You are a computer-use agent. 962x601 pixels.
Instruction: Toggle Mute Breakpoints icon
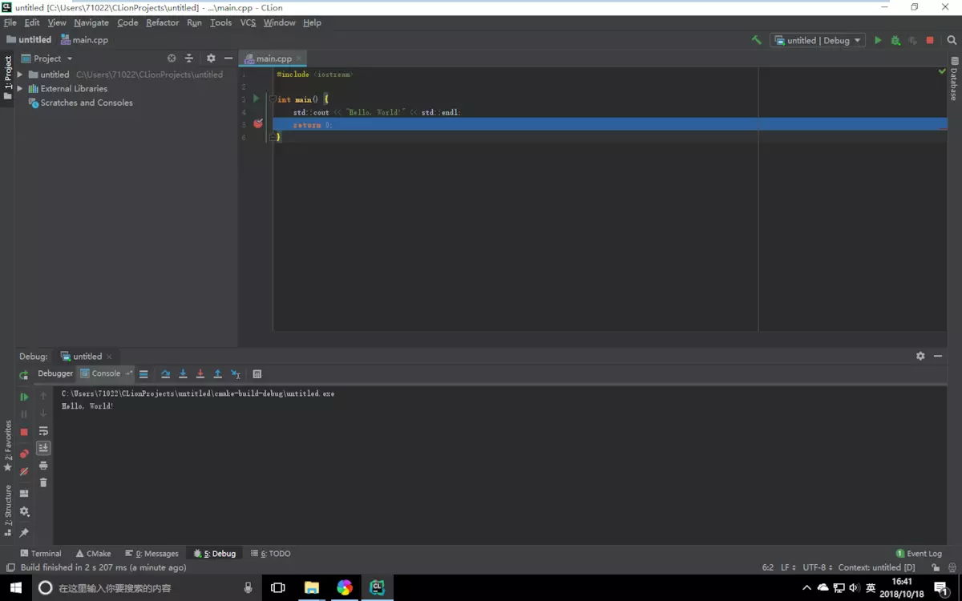pyautogui.click(x=24, y=471)
